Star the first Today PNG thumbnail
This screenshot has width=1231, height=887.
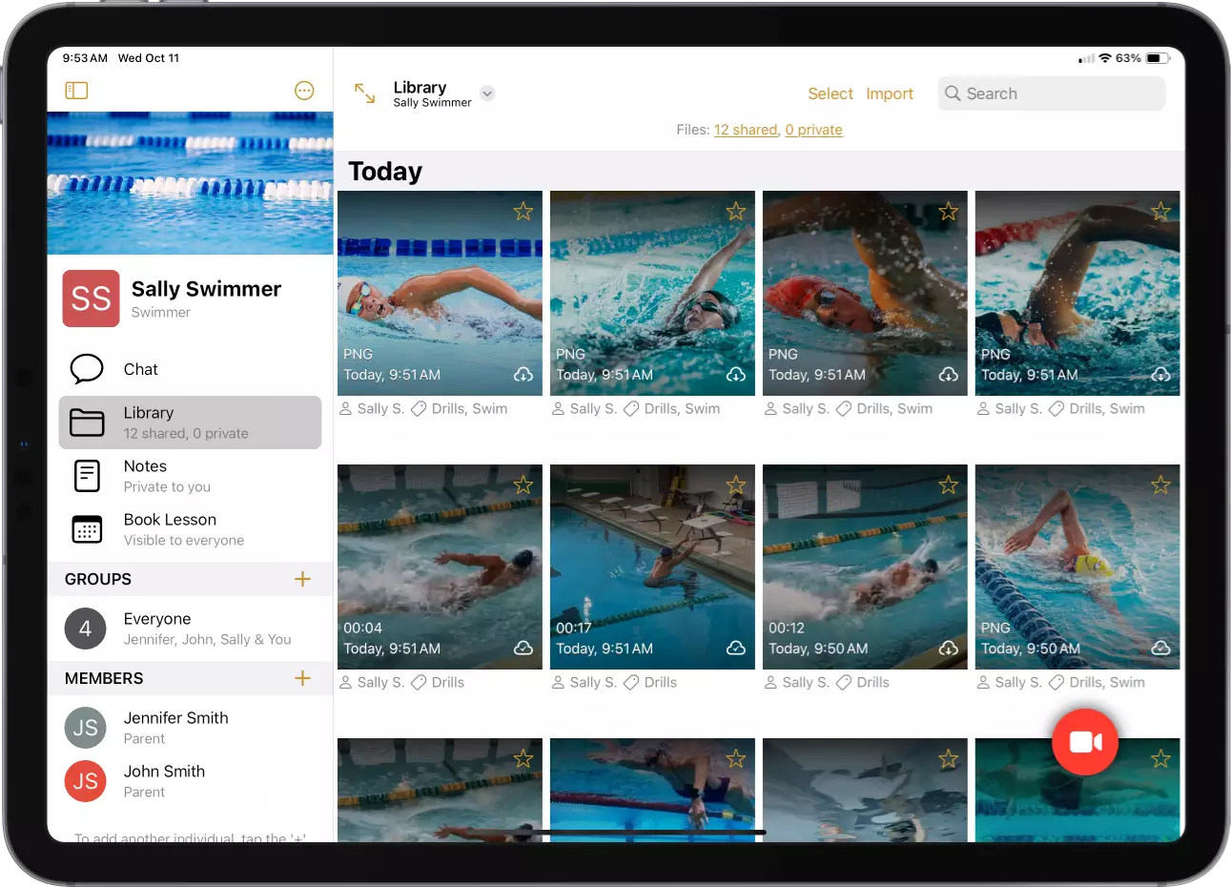point(523,211)
